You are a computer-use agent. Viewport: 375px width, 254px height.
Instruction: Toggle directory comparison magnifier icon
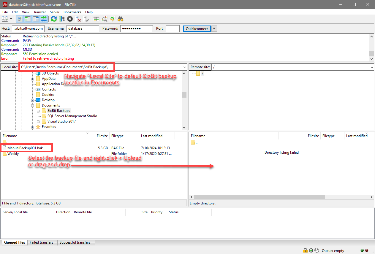pos(105,19)
